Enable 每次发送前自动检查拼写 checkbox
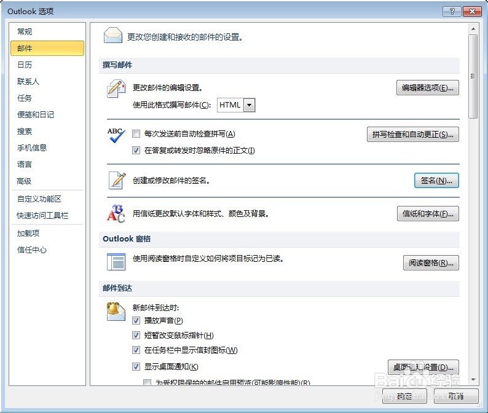Screen dimensions: 488x413 pyautogui.click(x=136, y=134)
